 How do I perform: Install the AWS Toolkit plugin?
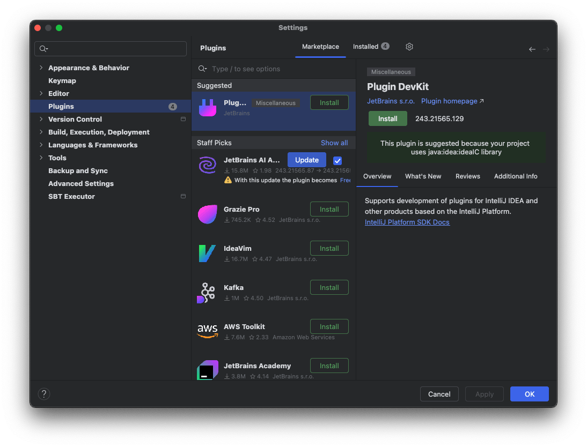point(329,326)
